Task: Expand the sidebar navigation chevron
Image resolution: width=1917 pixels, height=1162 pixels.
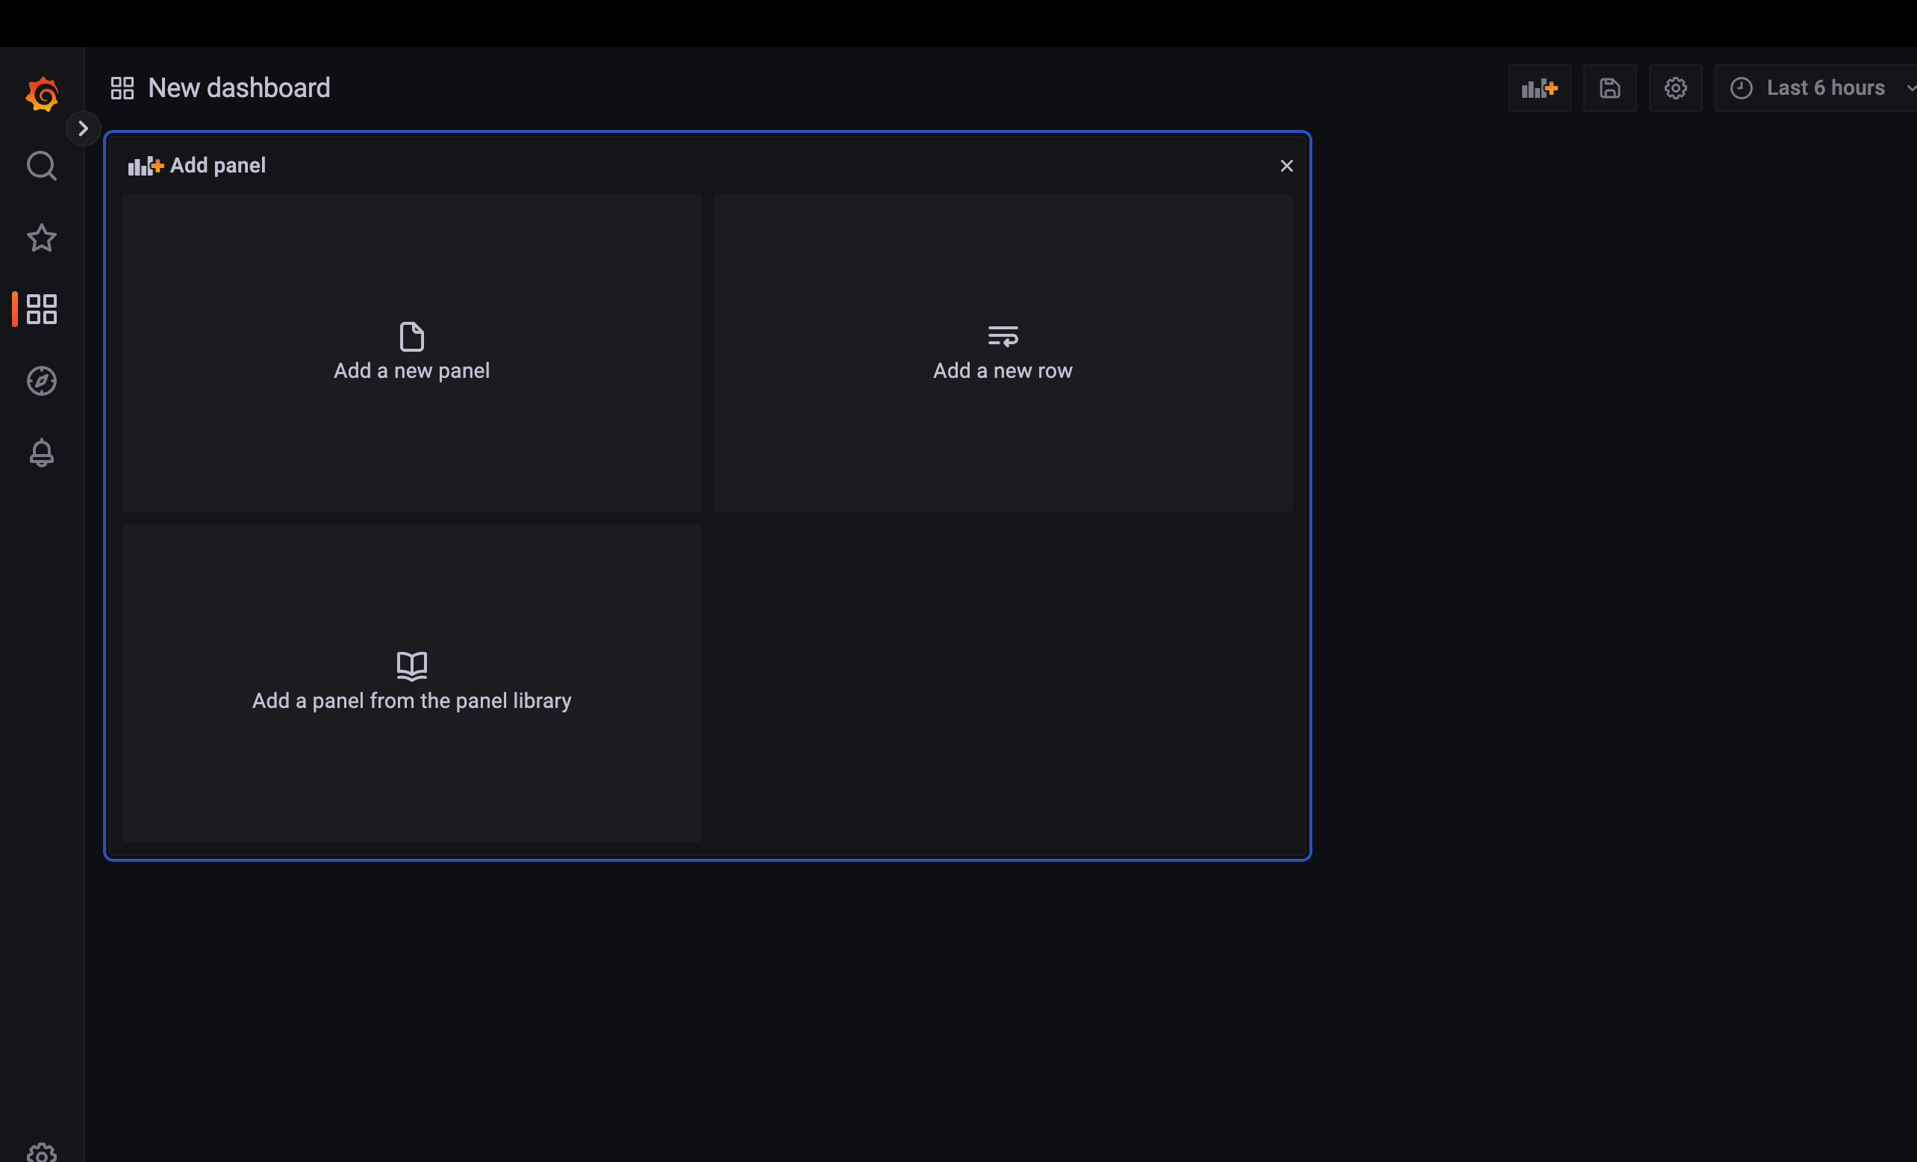Action: [84, 128]
